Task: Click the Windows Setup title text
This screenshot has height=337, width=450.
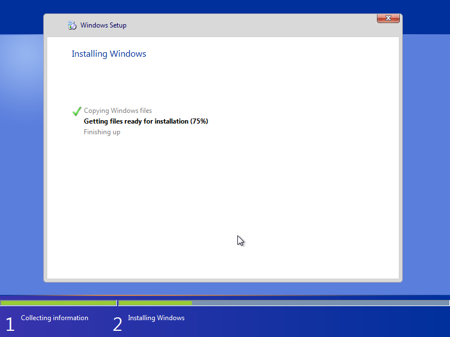Action: [x=103, y=25]
